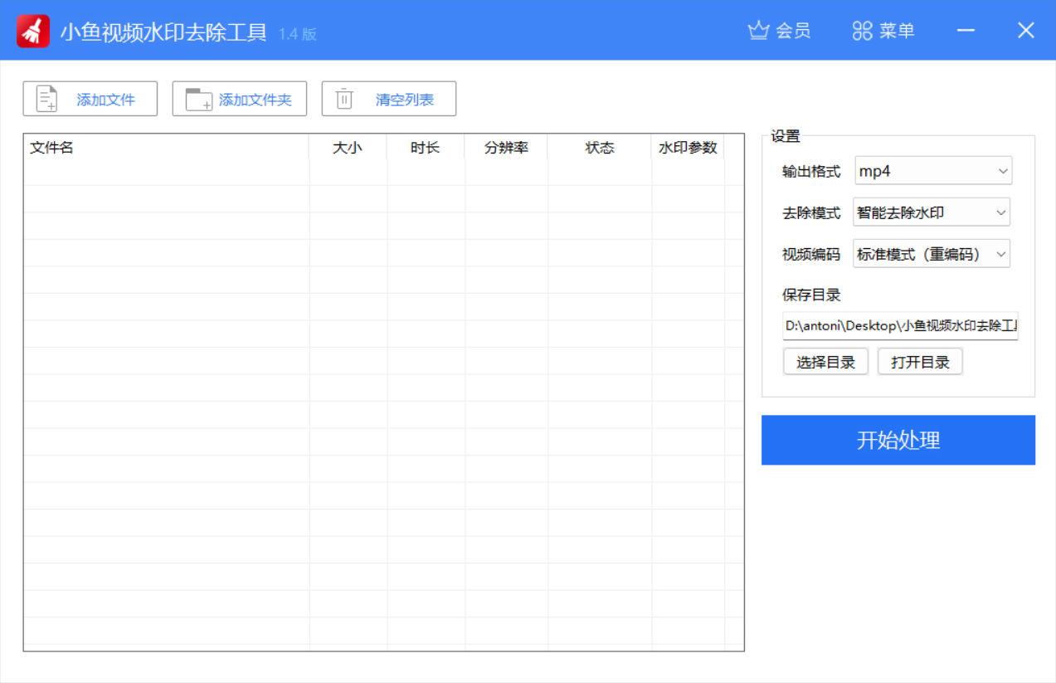Click the 水印参数 column header
The width and height of the screenshot is (1056, 683).
point(687,147)
